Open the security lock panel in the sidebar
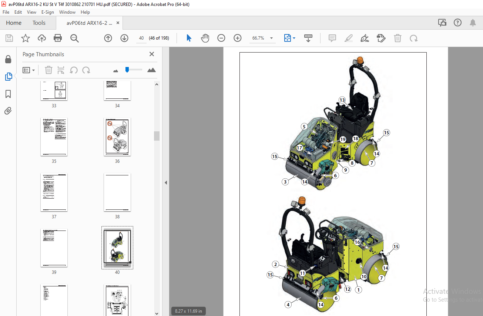Screen dimensions: 483x316 (8, 59)
